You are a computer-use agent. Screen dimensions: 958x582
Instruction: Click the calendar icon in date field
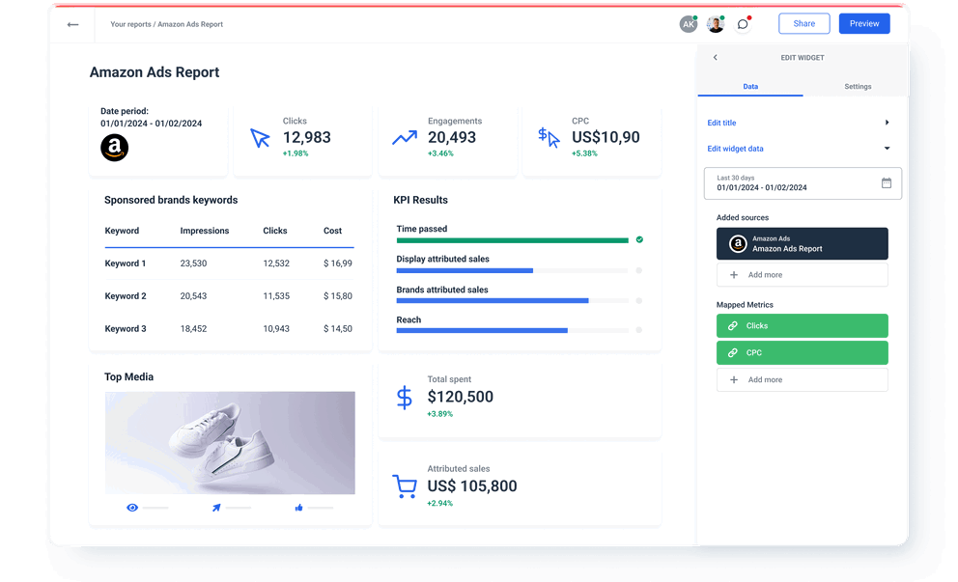887,183
